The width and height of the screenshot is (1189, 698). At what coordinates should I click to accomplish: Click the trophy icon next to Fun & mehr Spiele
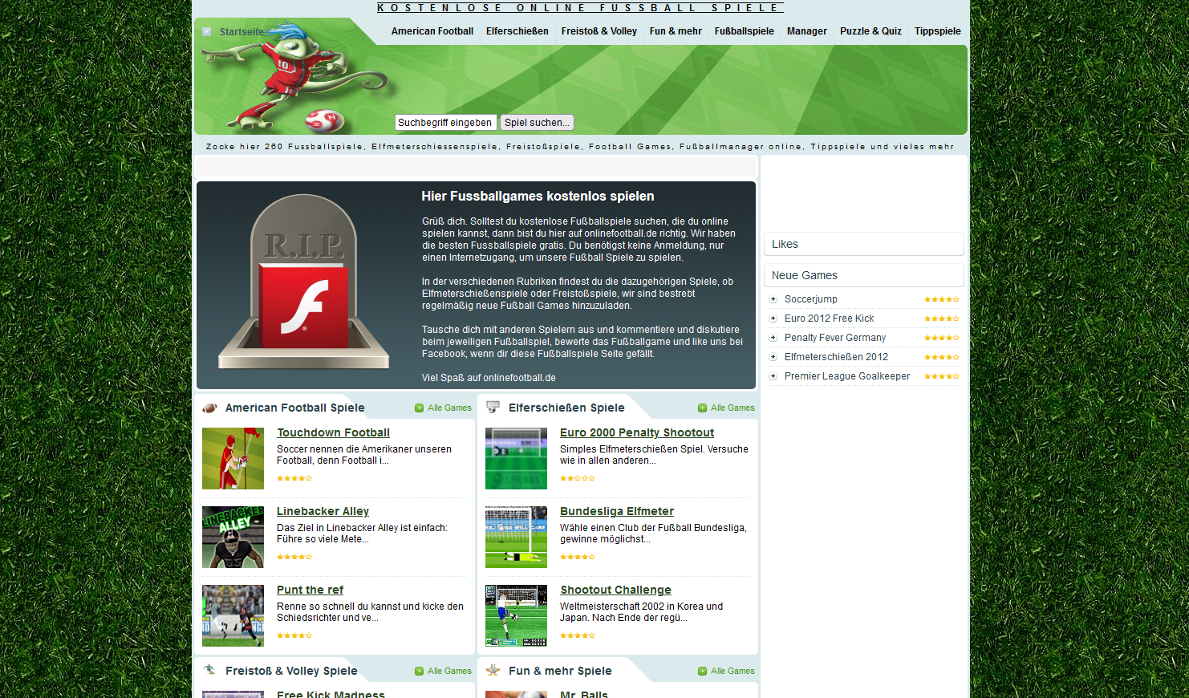(493, 671)
